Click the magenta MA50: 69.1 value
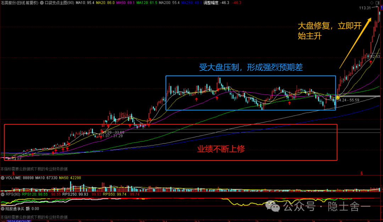The width and height of the screenshot is (383, 222). point(125,3)
